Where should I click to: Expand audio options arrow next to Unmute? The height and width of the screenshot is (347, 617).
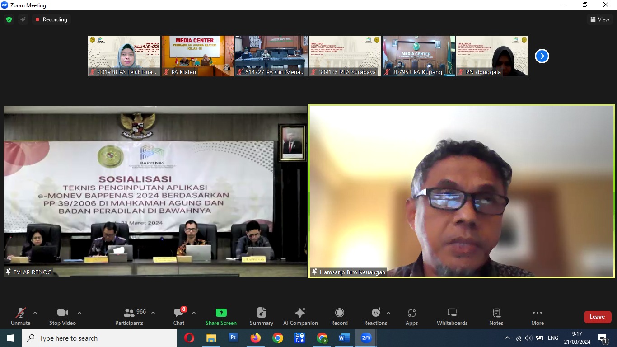[x=35, y=313]
